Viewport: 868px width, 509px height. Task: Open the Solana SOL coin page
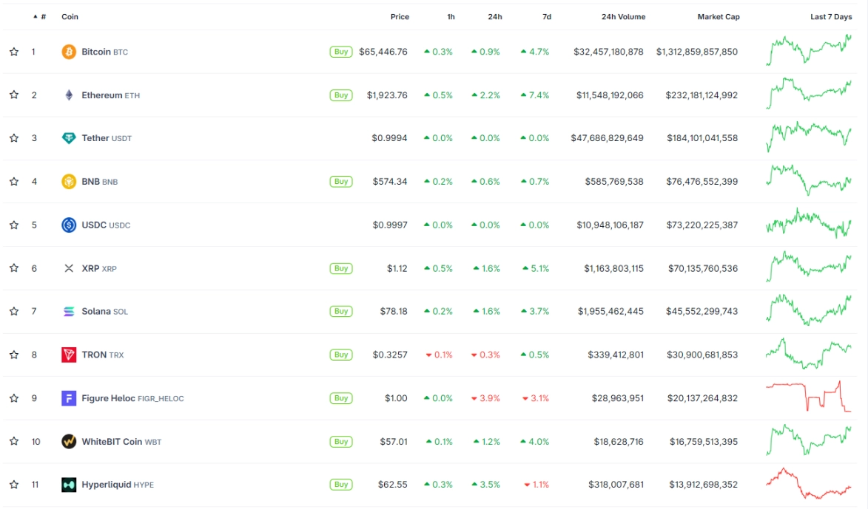tap(104, 312)
